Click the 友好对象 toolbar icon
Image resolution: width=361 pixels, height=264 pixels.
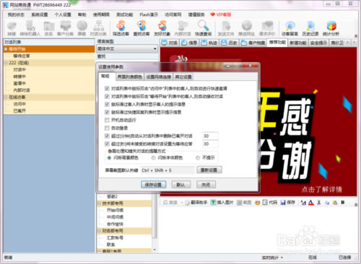(x=162, y=28)
